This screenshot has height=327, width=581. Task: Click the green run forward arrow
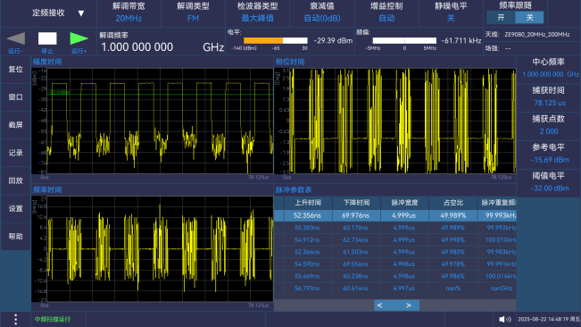click(79, 38)
